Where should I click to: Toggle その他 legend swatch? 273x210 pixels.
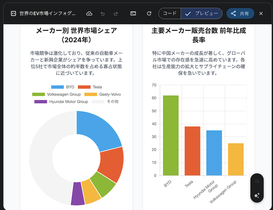coord(98,102)
